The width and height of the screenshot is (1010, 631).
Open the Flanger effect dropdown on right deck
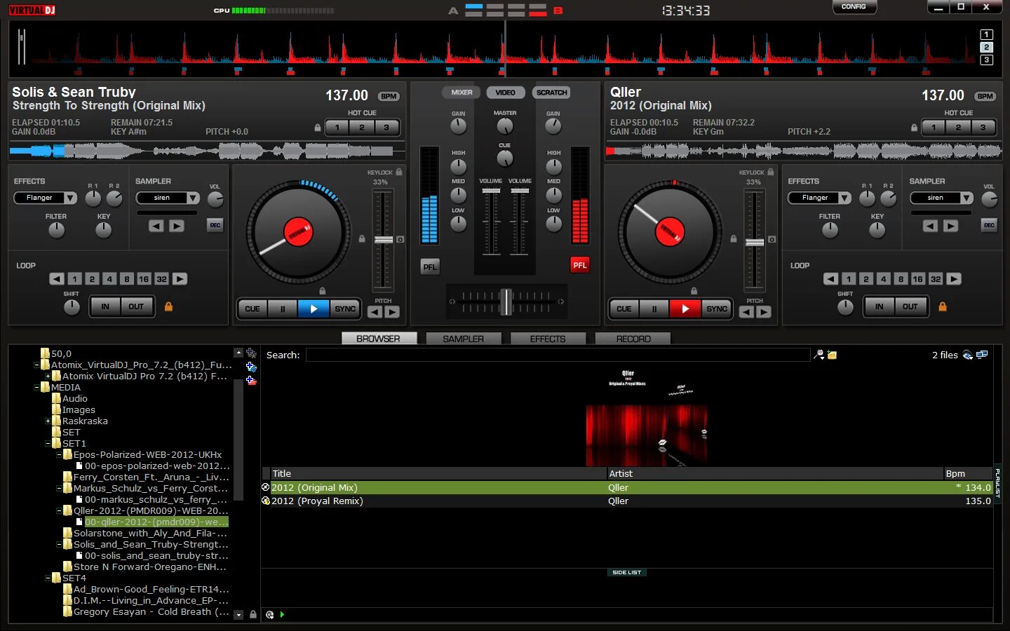pos(819,198)
